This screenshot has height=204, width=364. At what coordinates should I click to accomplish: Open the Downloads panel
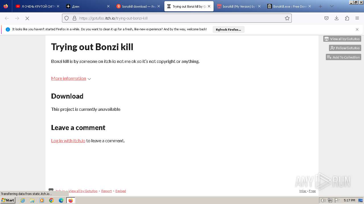[x=337, y=18]
